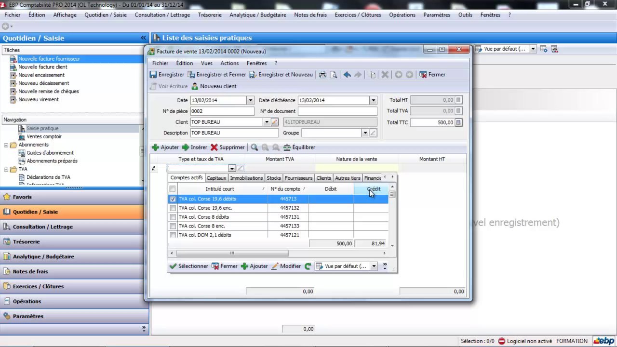Click Équilibrer balance scale button
617x347 pixels.
coord(299,147)
